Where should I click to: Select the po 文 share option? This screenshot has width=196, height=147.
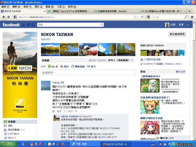point(53,66)
